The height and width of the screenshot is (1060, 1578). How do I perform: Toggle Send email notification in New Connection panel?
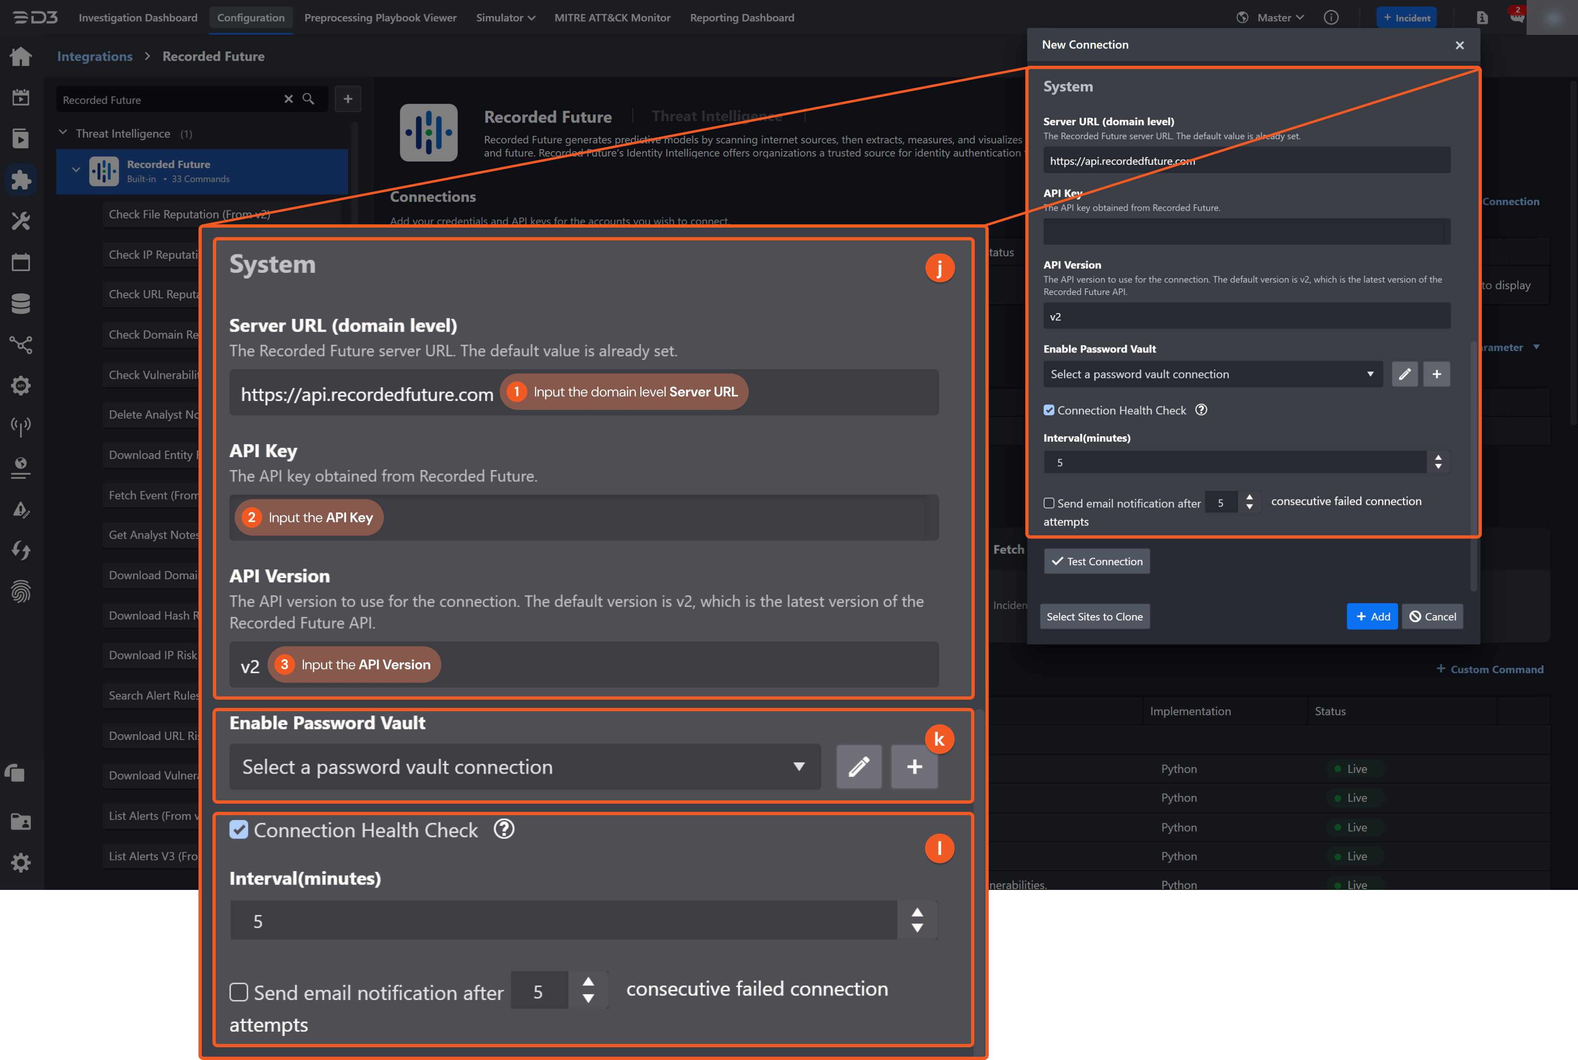coord(1049,503)
